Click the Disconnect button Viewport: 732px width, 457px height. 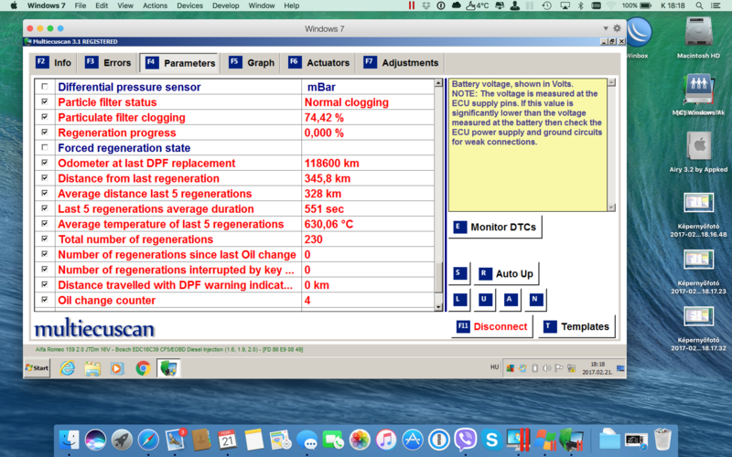[491, 326]
